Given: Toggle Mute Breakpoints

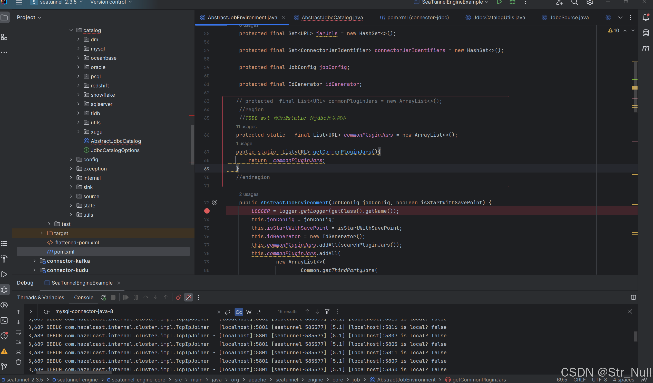Looking at the screenshot, I should [188, 297].
